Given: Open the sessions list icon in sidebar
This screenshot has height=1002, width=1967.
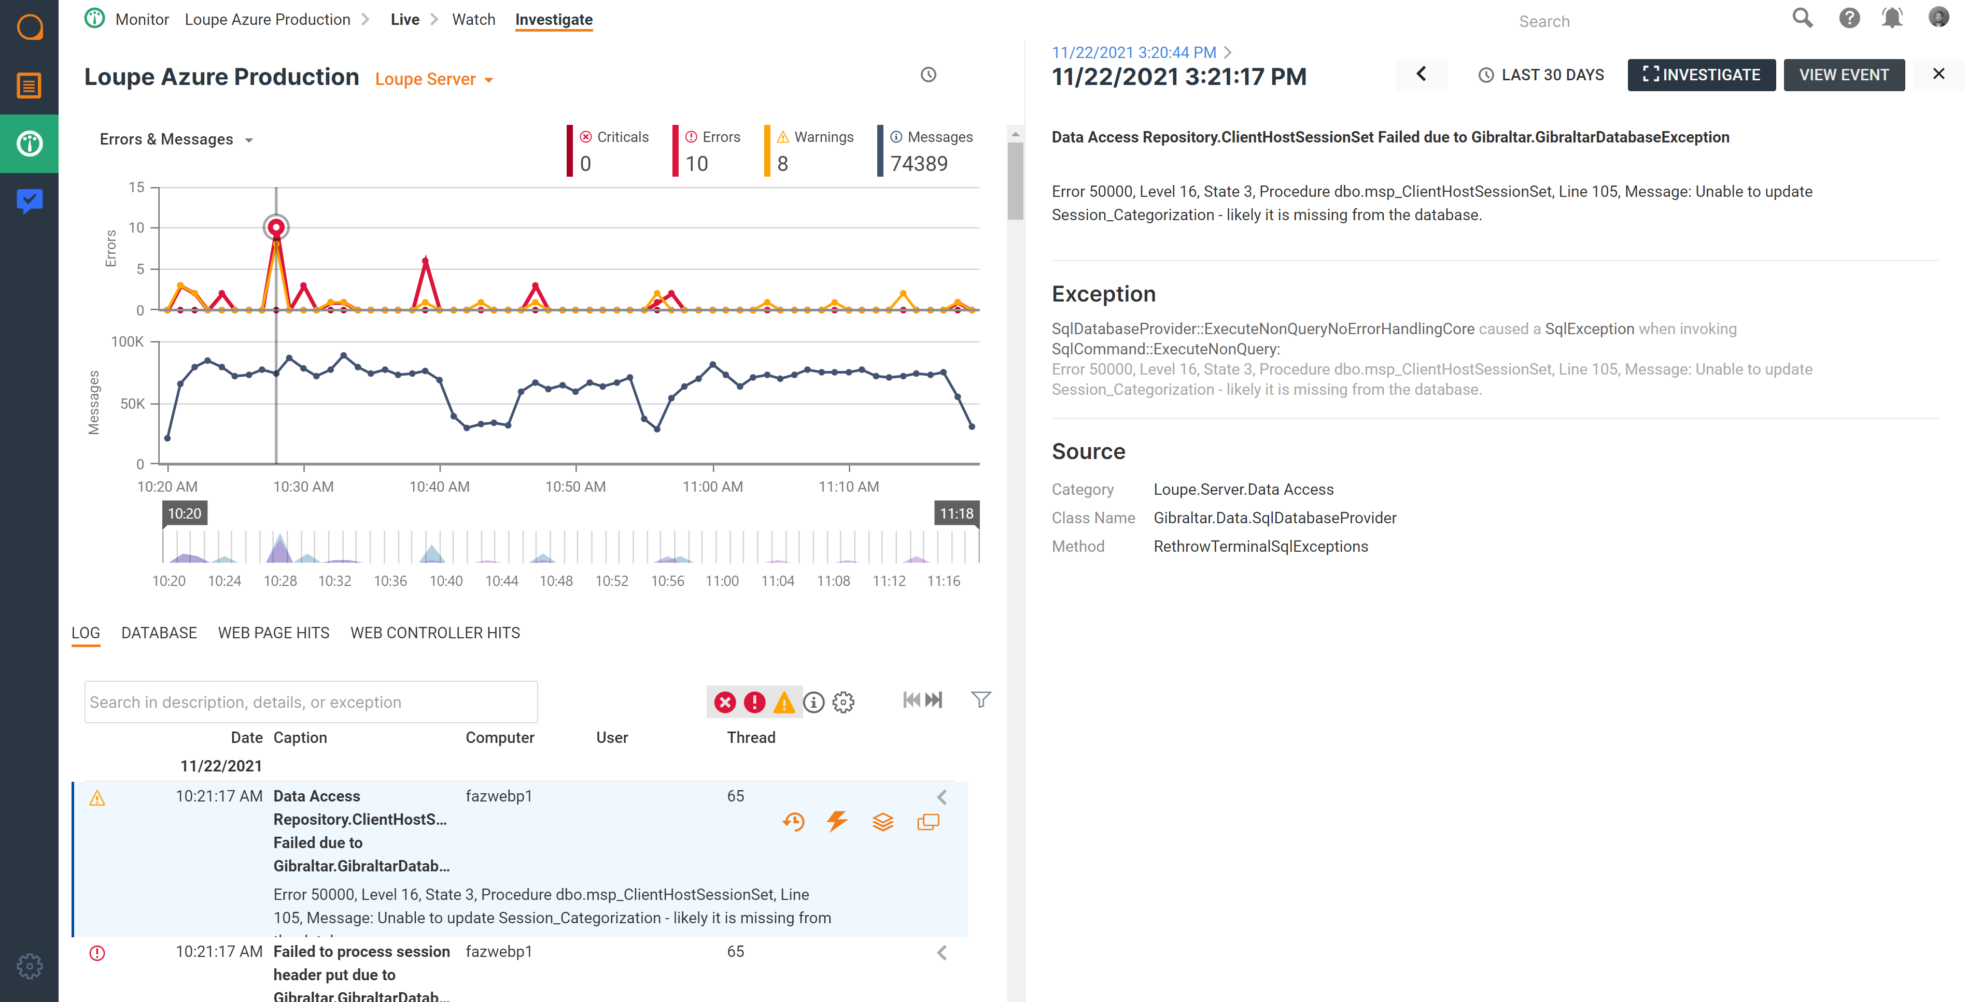Looking at the screenshot, I should (x=29, y=85).
